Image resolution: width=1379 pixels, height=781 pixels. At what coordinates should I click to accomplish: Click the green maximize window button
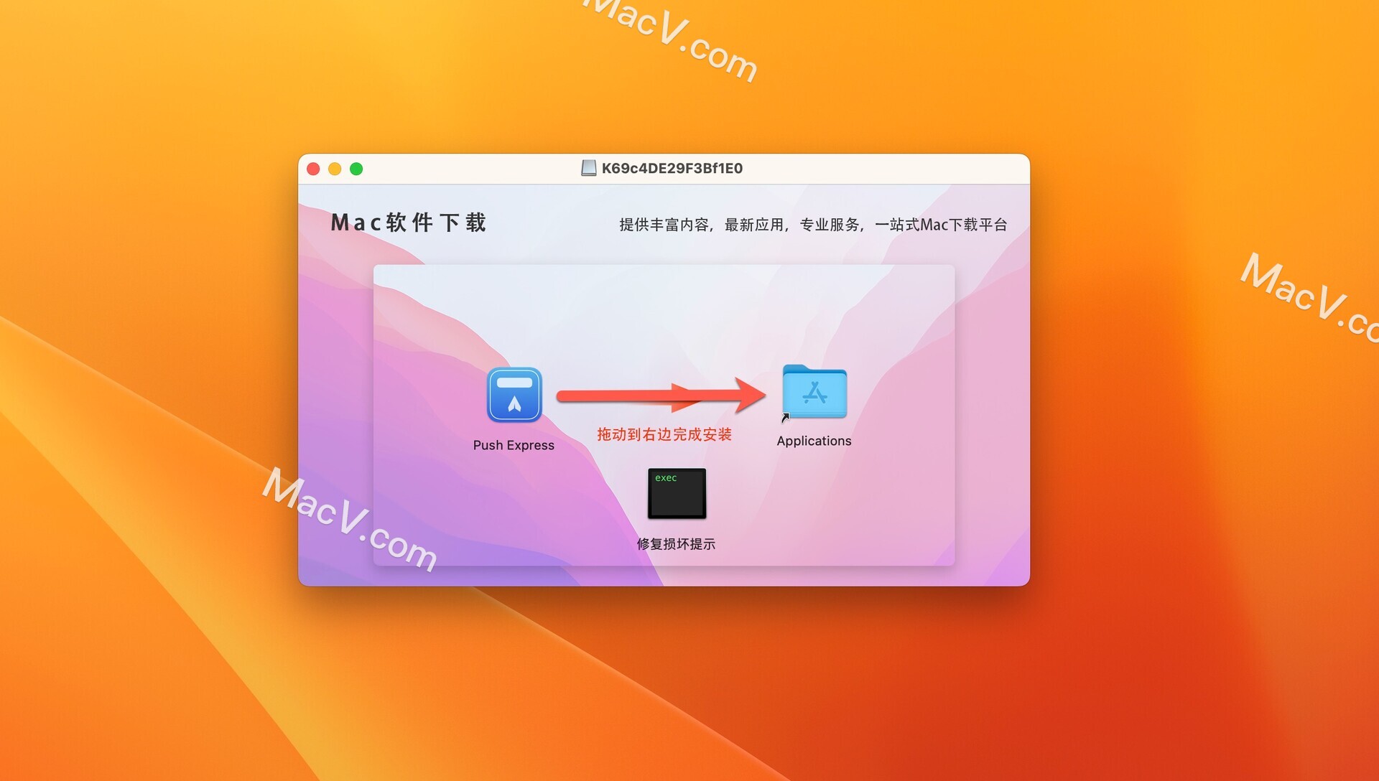tap(358, 169)
